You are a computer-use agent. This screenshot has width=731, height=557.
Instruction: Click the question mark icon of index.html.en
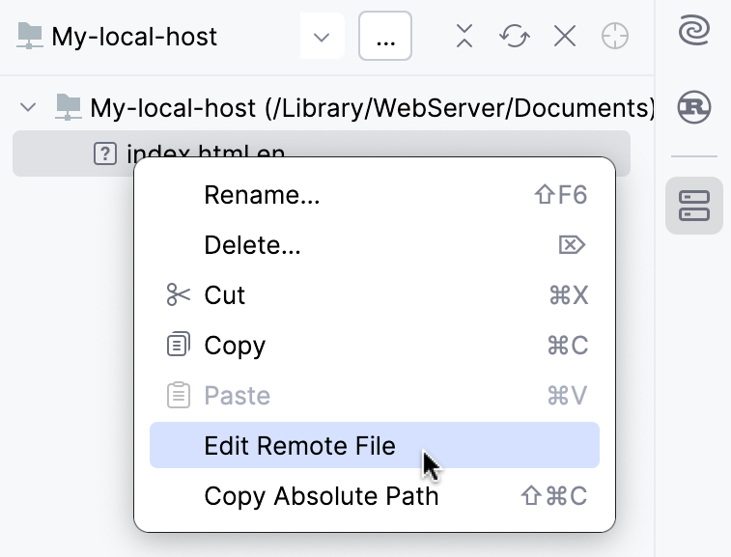[x=104, y=153]
